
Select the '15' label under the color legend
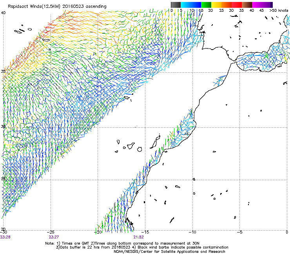tap(201, 11)
